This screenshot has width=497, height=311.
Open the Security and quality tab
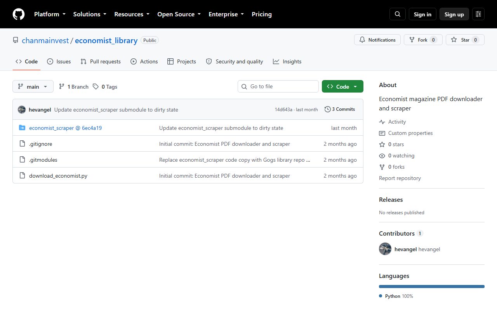coord(235,61)
